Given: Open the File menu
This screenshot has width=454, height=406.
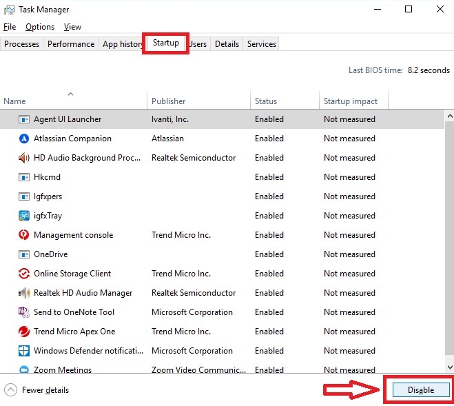Looking at the screenshot, I should 10,27.
